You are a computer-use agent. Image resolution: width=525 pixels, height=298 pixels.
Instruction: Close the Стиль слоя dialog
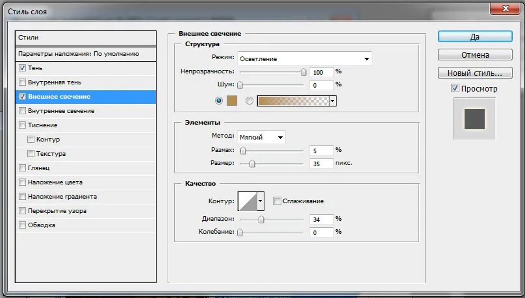[x=506, y=8]
